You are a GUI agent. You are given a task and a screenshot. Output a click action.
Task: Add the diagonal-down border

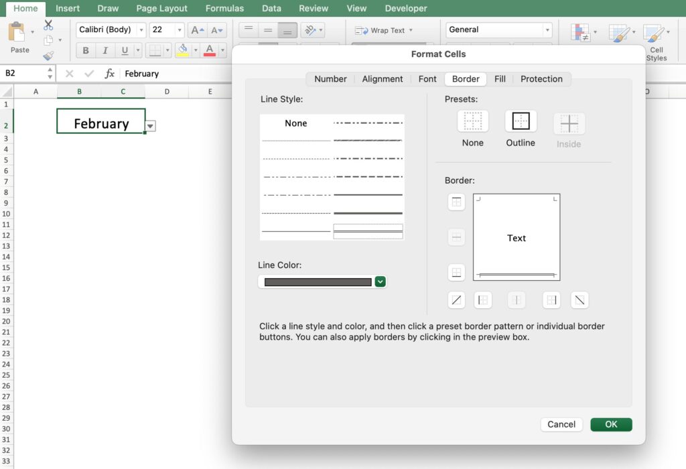coord(579,300)
